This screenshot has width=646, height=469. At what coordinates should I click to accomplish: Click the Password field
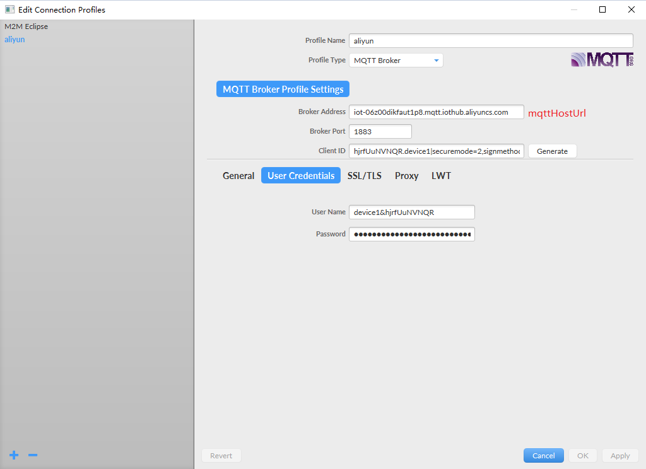point(411,234)
